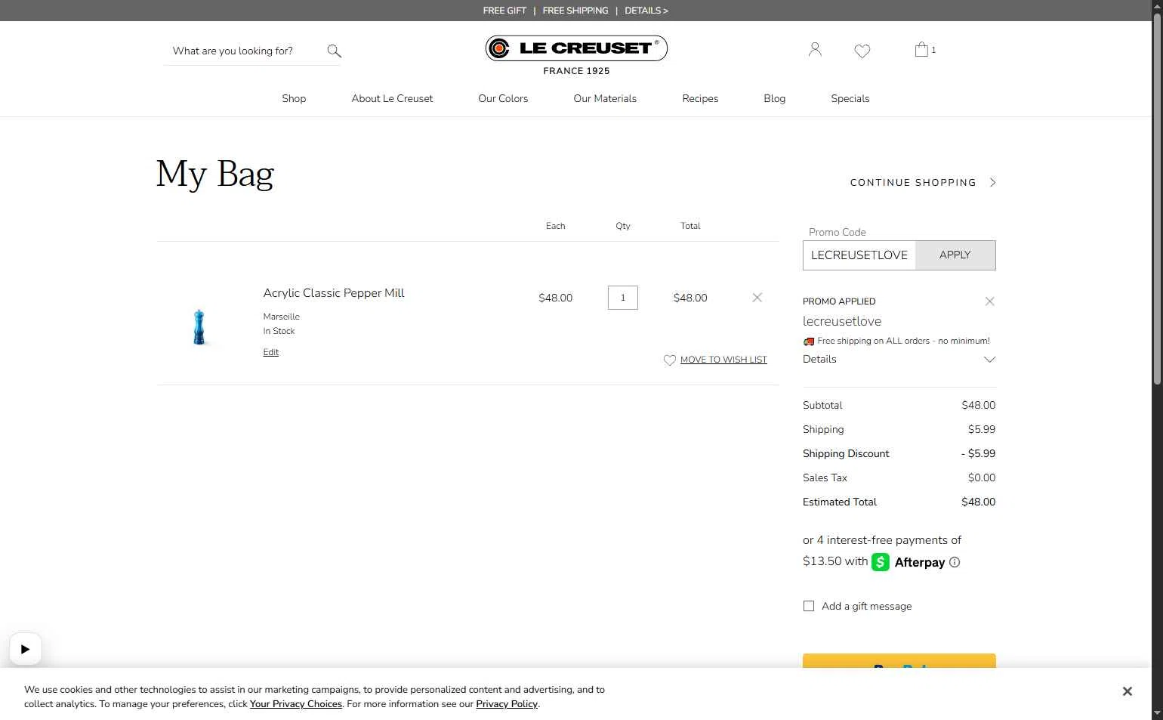Click the Sales Tax $0.00 value
Screen dimensions: 1163x720
point(982,477)
